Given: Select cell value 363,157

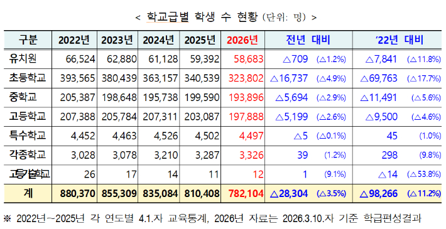Looking at the screenshot, I should [160, 78].
